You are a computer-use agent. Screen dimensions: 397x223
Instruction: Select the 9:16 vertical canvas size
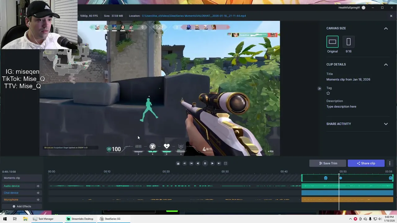coord(349,42)
